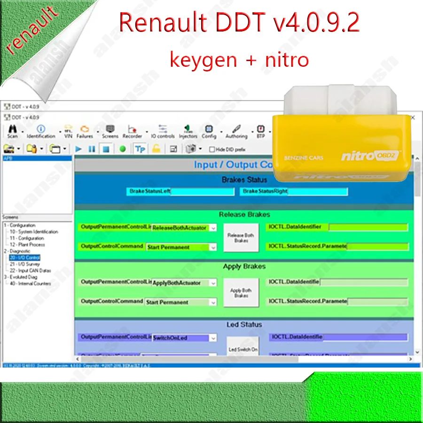Viewport: 423px width, 423px height.
Task: Click the screen layout edit icon
Action: (x=173, y=149)
